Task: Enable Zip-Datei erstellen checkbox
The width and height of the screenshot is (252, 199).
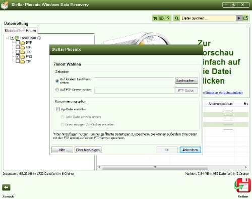Action: (57, 109)
